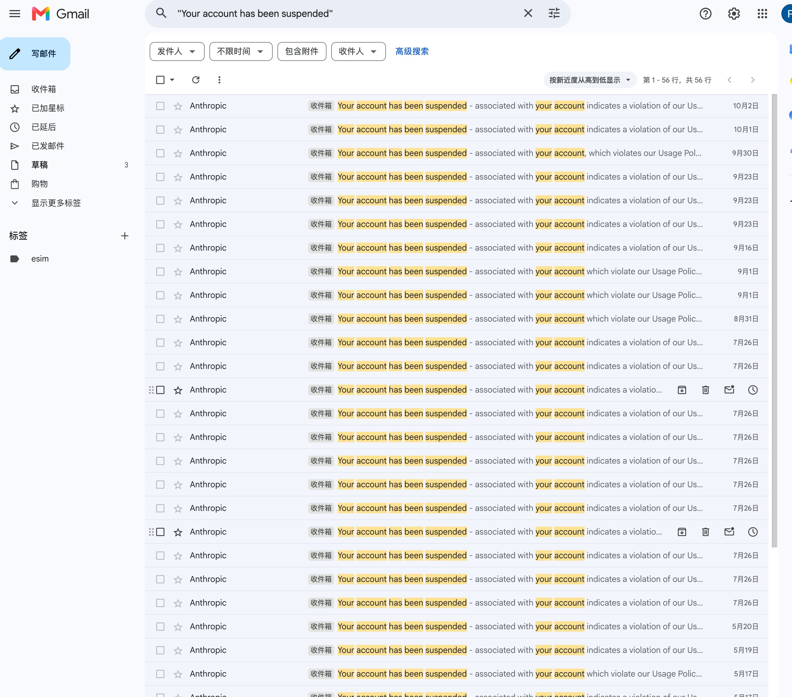Open 已延后 in the sidebar
This screenshot has width=792, height=697.
[43, 127]
